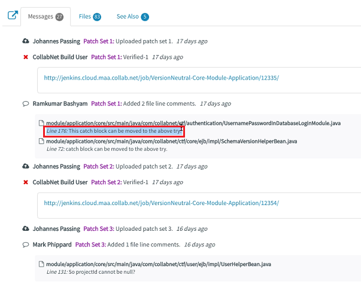Open Jenkins build 12354 link
The width and height of the screenshot is (361, 284).
click(162, 203)
